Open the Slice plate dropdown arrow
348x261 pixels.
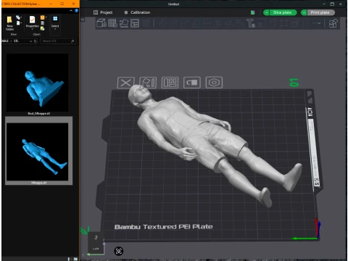(x=266, y=12)
